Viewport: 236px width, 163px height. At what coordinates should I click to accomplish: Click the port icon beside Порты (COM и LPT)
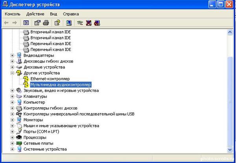[19, 132]
